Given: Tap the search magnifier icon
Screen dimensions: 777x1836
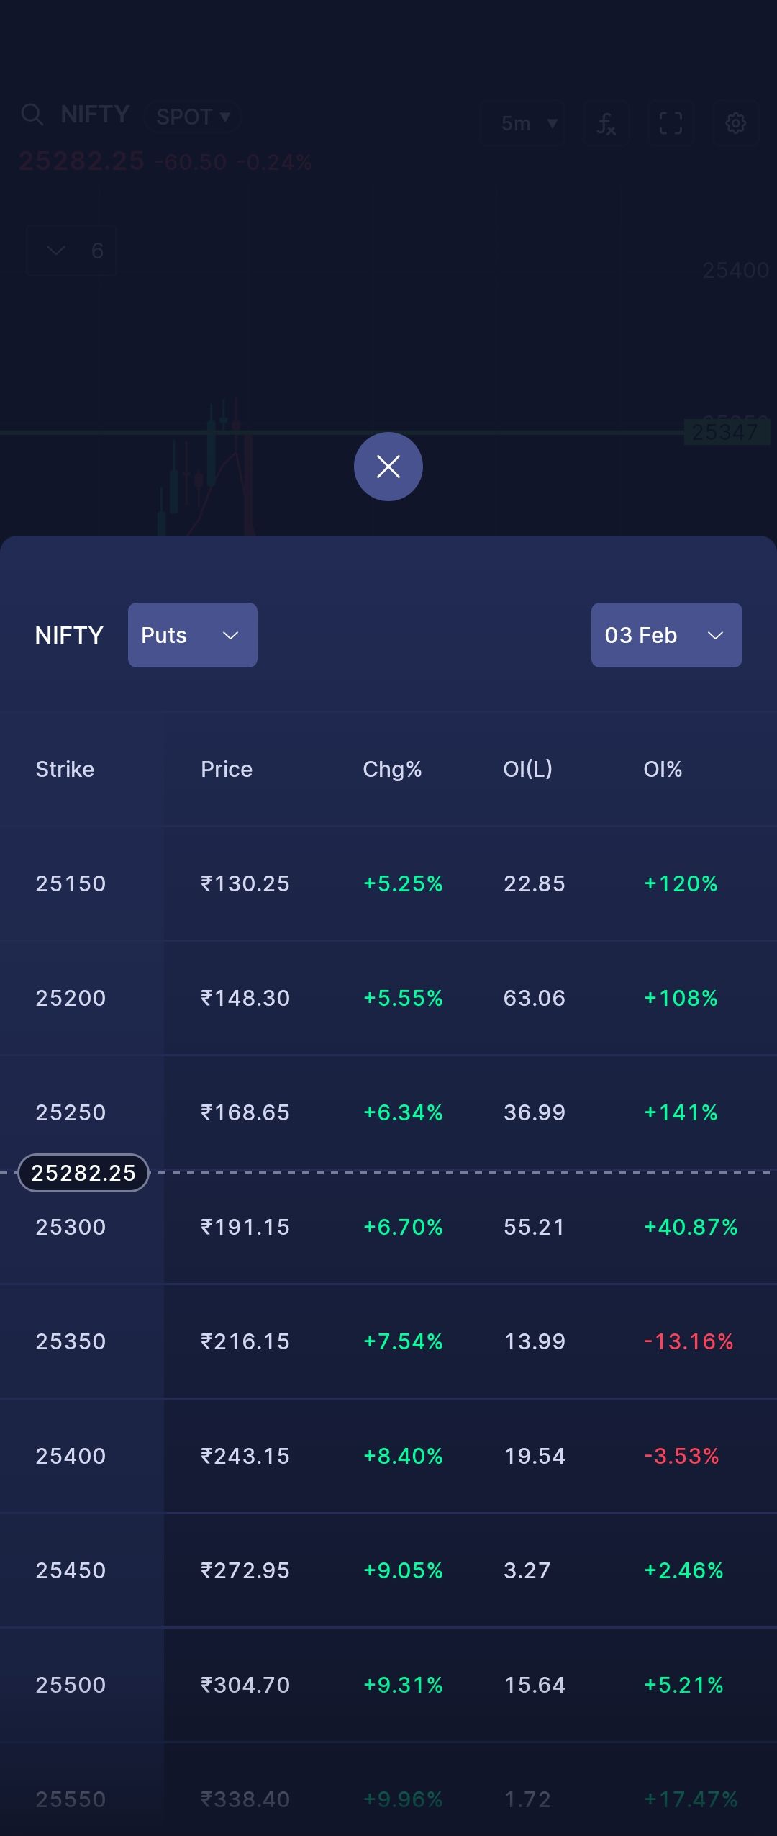Looking at the screenshot, I should coord(32,114).
